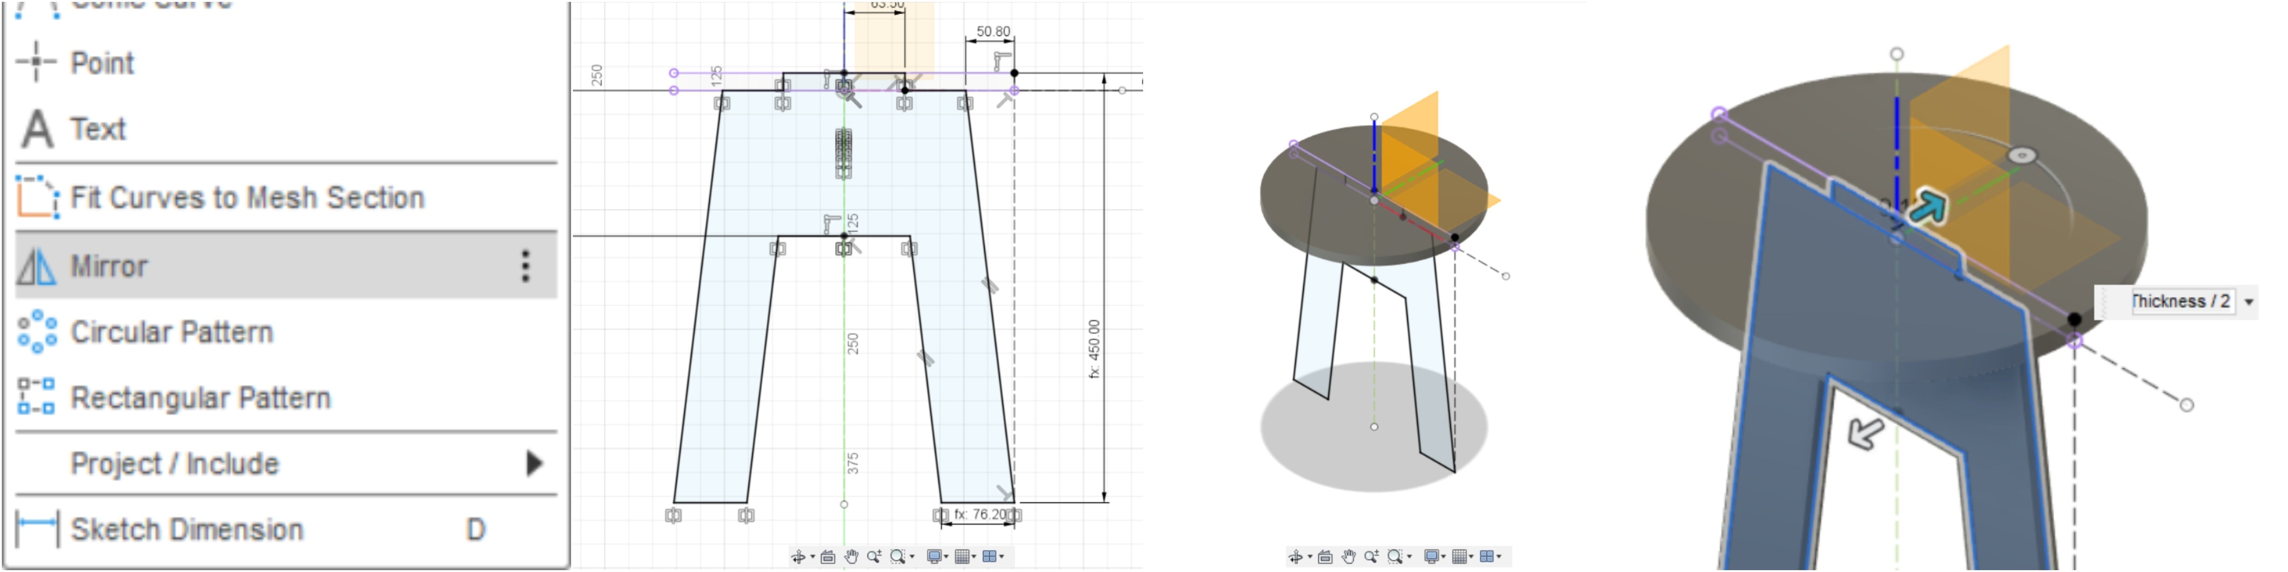
Task: Select the Mirror command in the sketch menu
Action: [x=110, y=265]
